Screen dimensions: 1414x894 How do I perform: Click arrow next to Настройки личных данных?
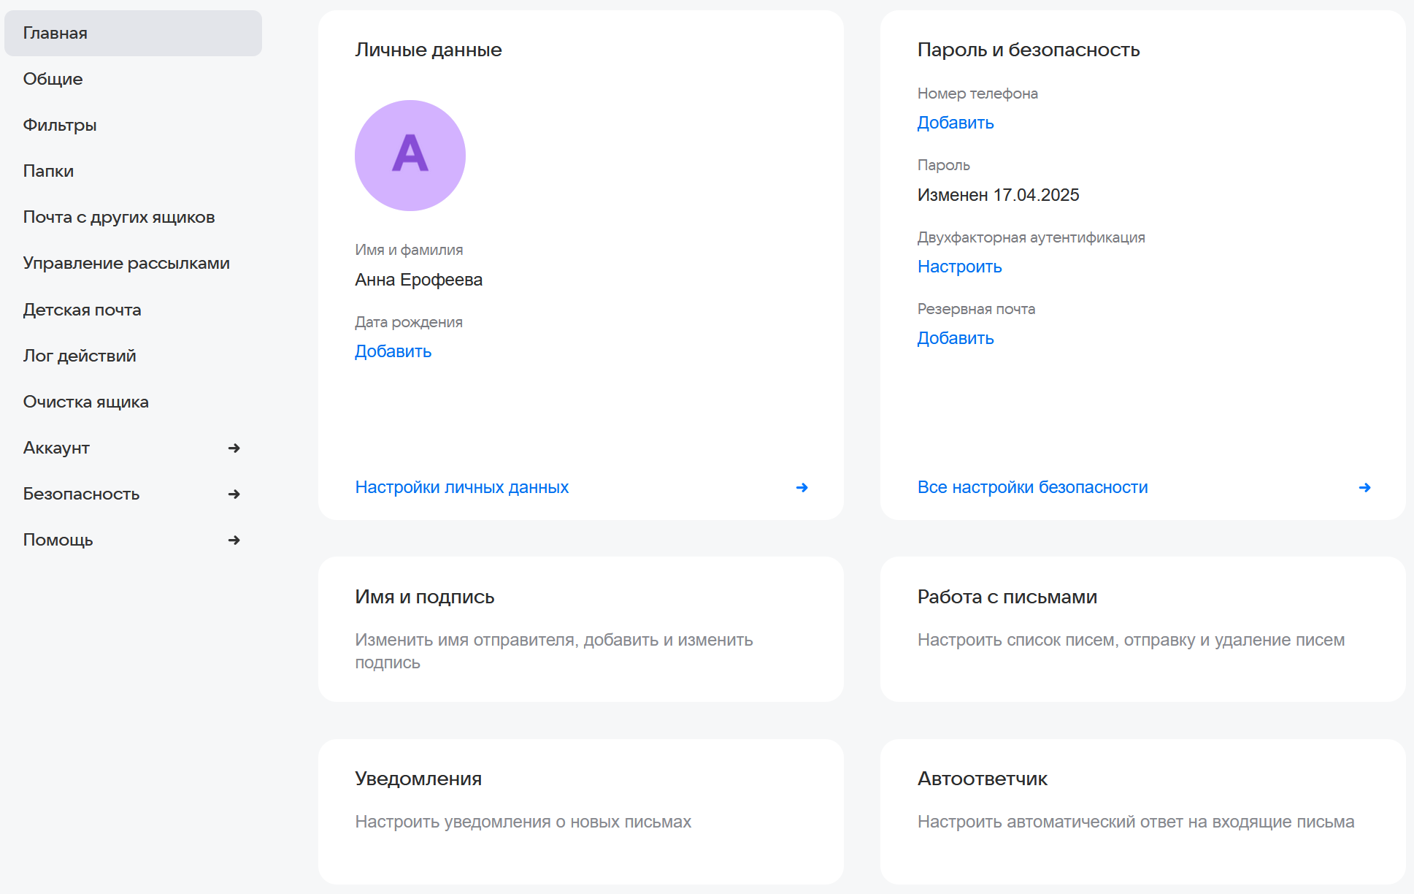tap(802, 487)
